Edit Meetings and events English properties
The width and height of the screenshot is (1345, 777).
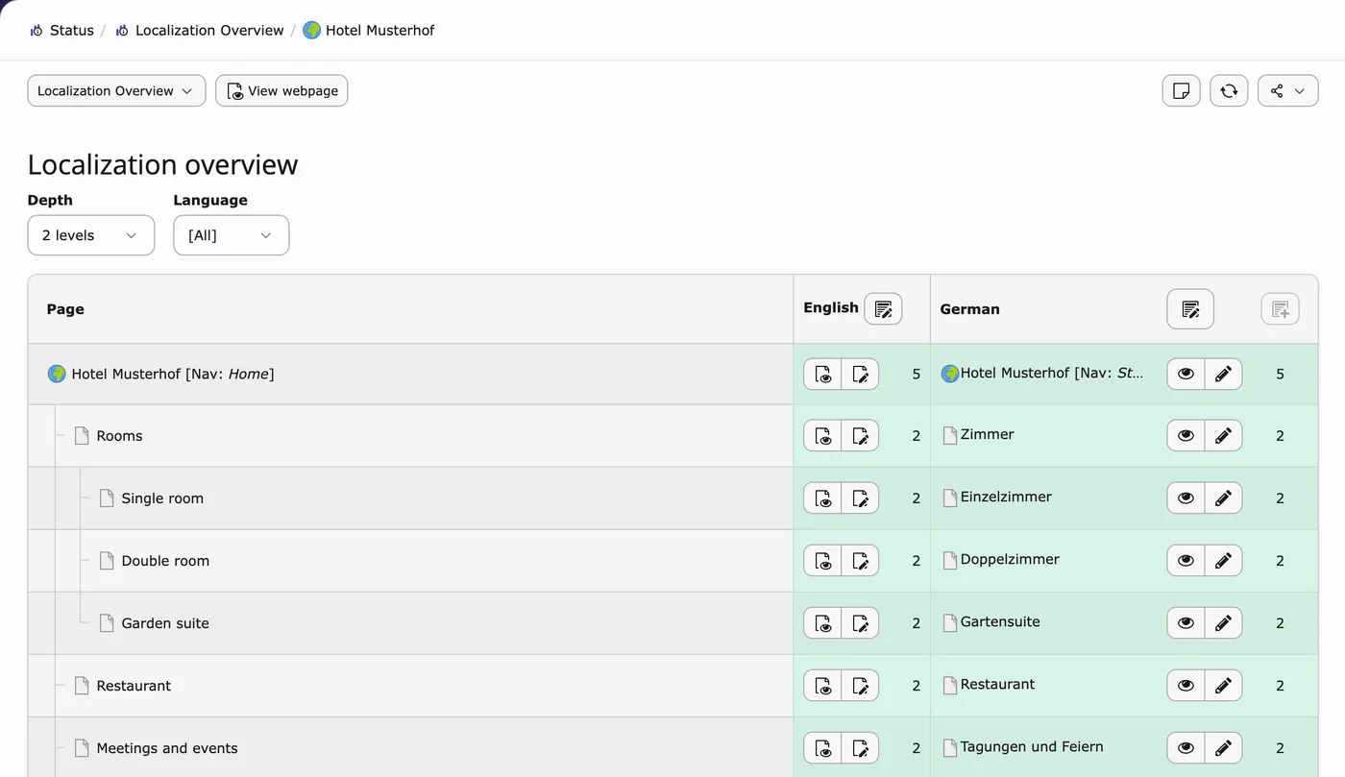[860, 748]
